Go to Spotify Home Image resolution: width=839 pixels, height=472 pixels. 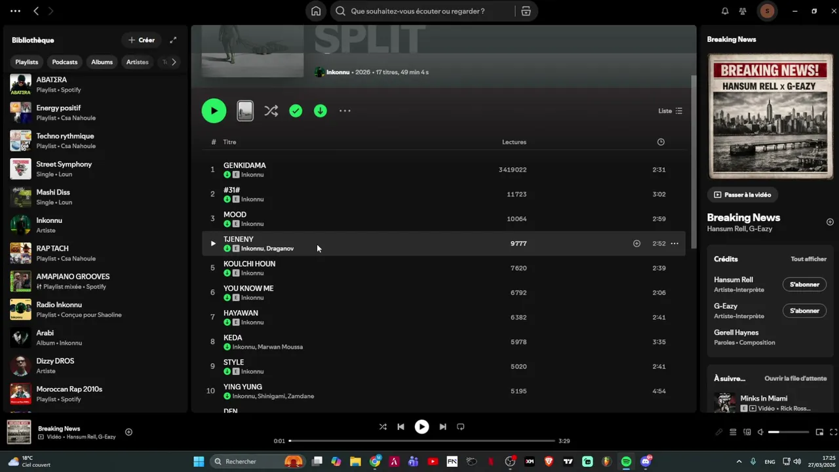point(316,11)
